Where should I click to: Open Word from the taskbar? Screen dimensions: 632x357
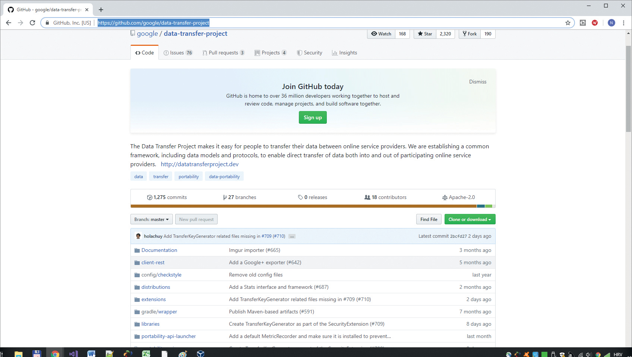(x=91, y=353)
